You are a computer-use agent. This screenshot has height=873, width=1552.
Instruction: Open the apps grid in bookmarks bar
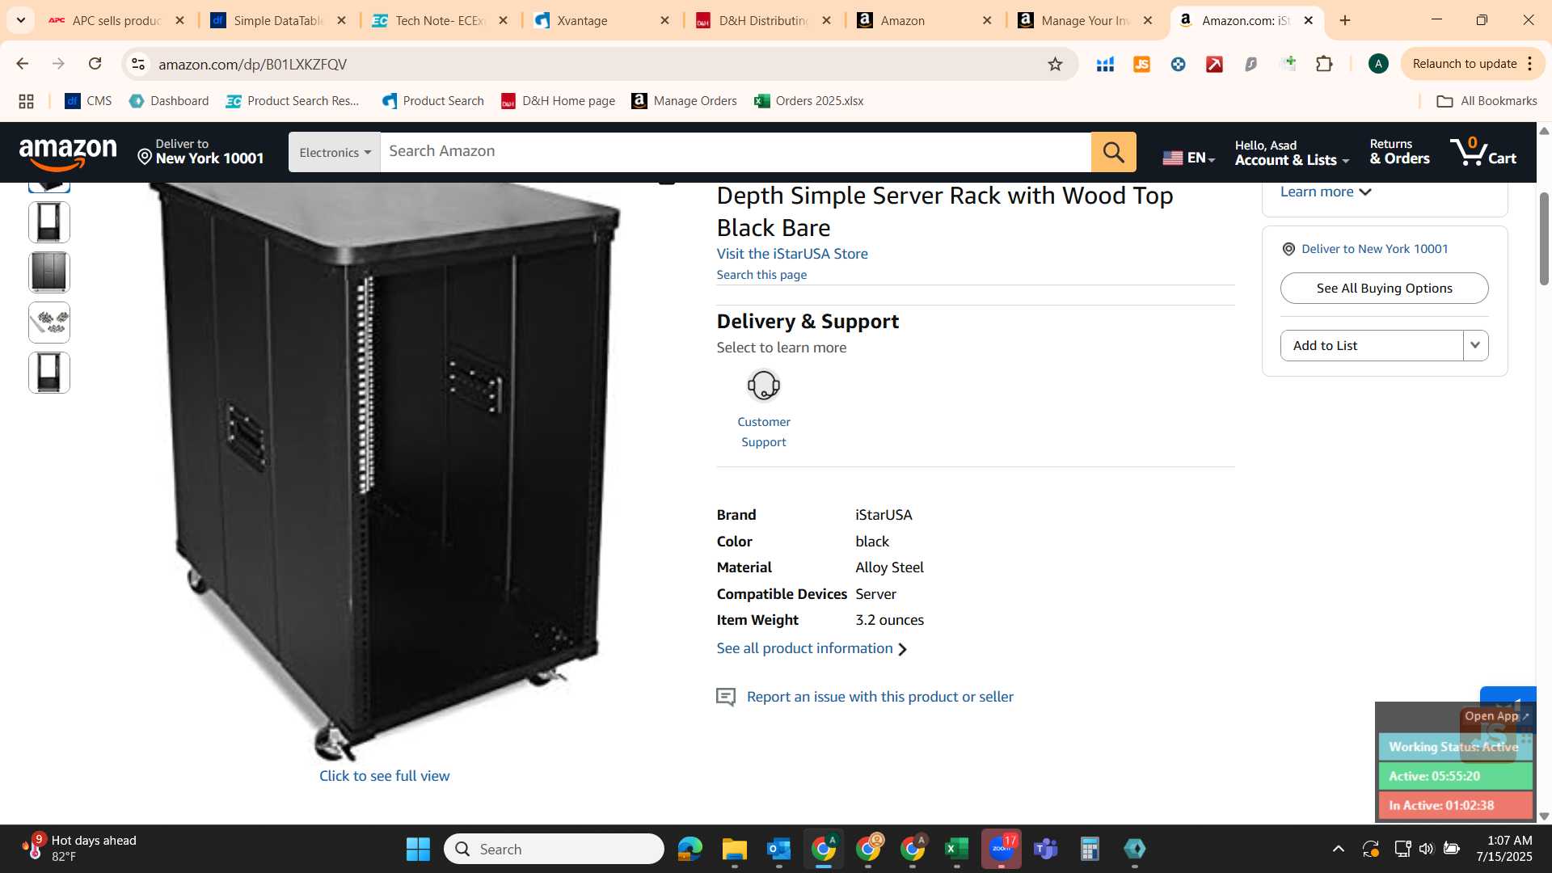coord(26,101)
